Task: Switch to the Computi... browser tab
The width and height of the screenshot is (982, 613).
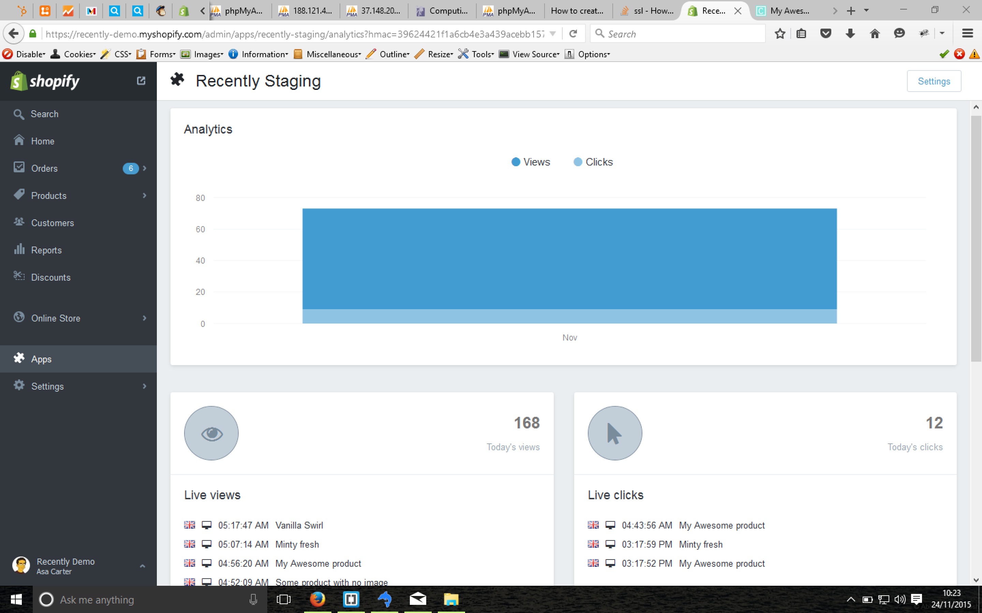Action: 442,11
